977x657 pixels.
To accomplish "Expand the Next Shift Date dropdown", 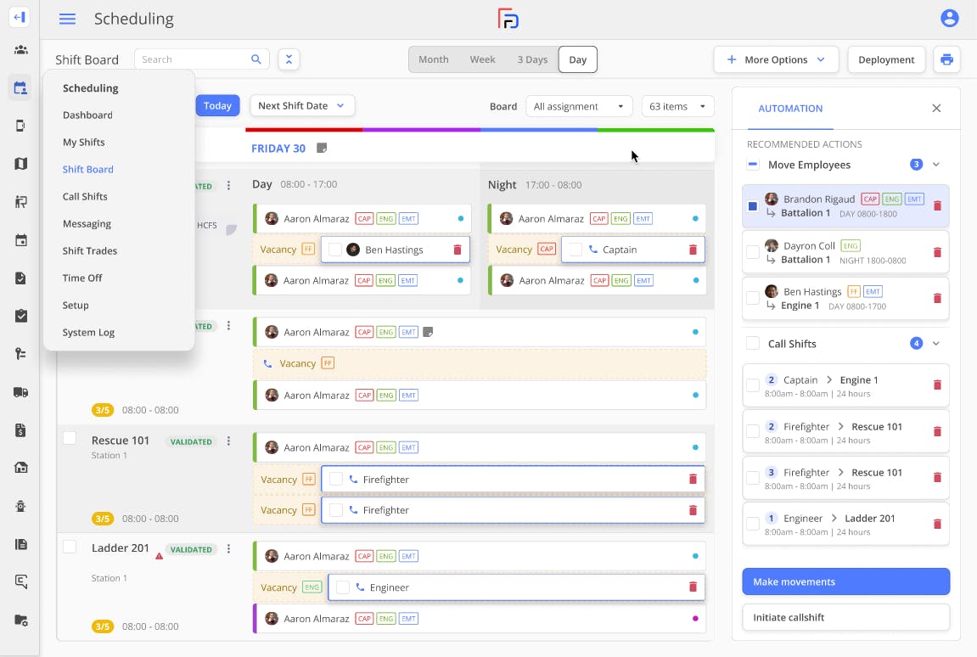I will tap(301, 105).
